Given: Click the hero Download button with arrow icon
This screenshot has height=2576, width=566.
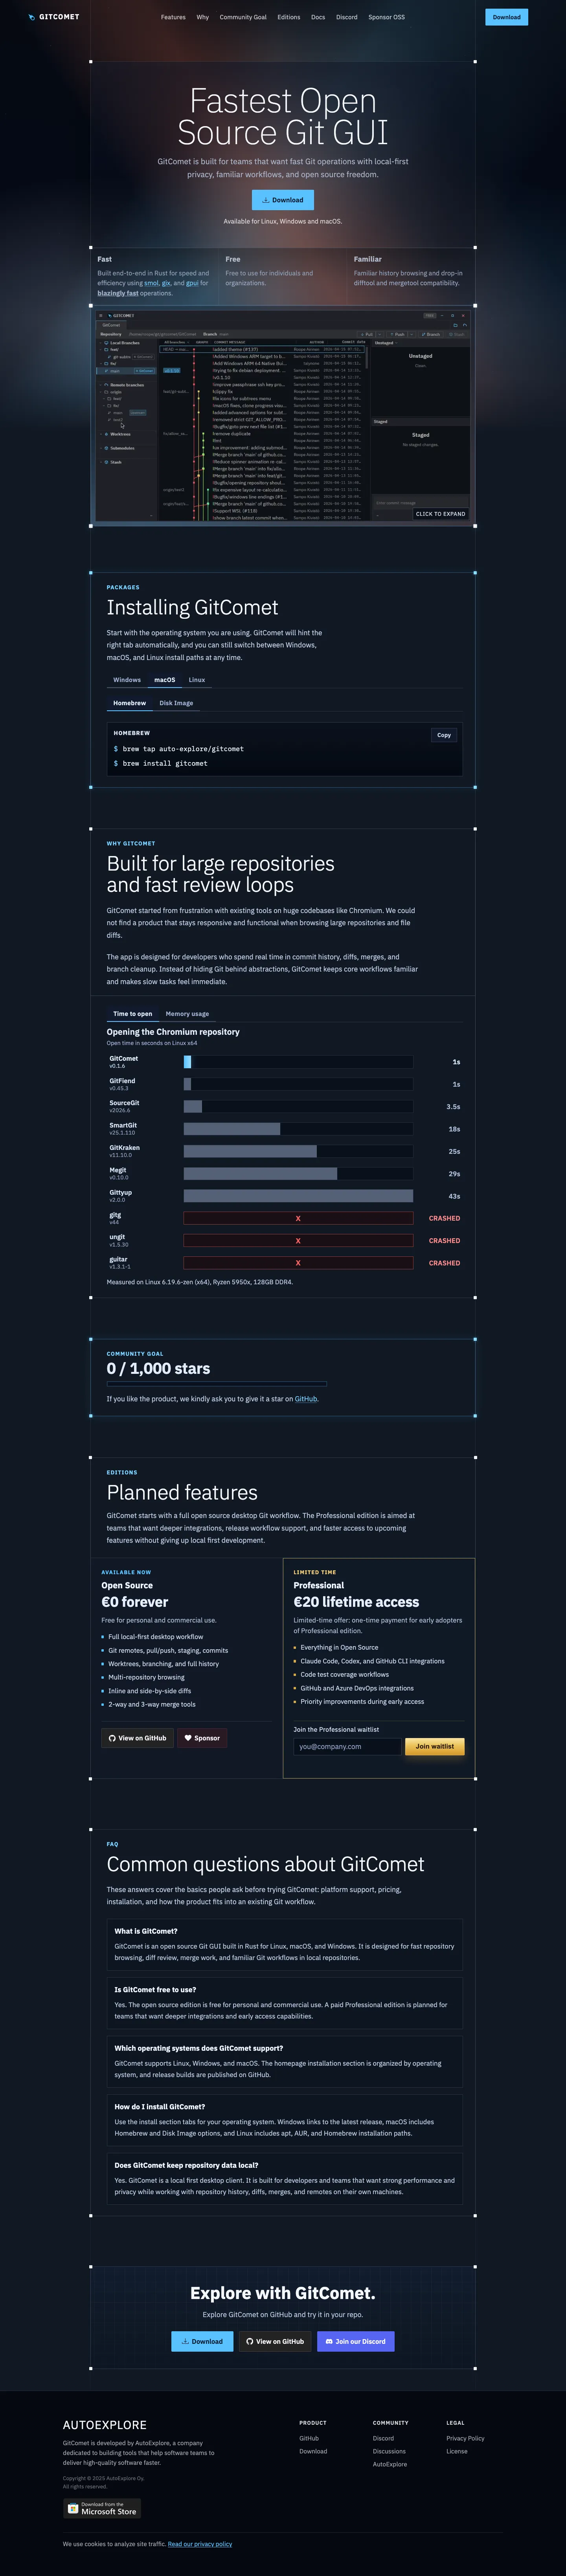Looking at the screenshot, I should 283,200.
